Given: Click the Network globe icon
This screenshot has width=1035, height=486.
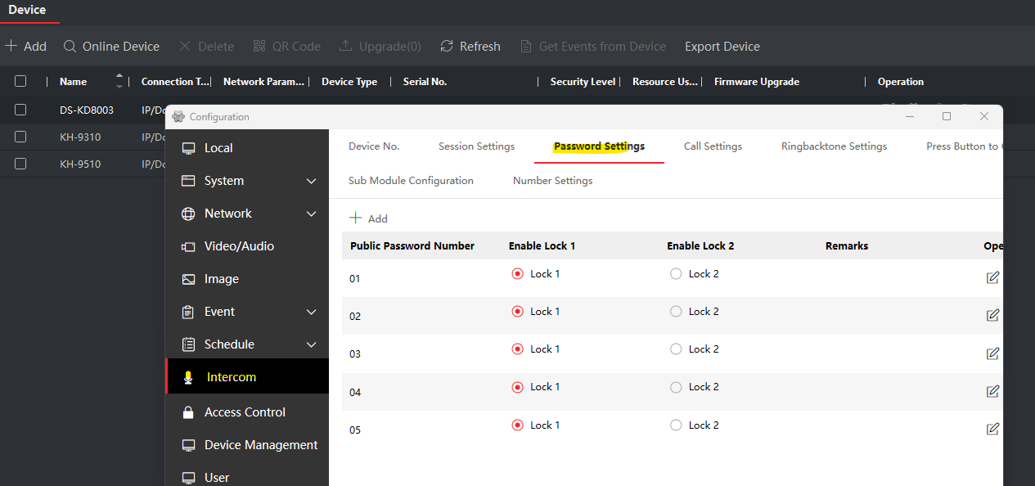Looking at the screenshot, I should pos(188,214).
